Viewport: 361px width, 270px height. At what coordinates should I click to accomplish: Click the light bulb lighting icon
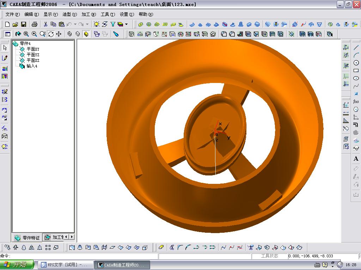(97, 24)
